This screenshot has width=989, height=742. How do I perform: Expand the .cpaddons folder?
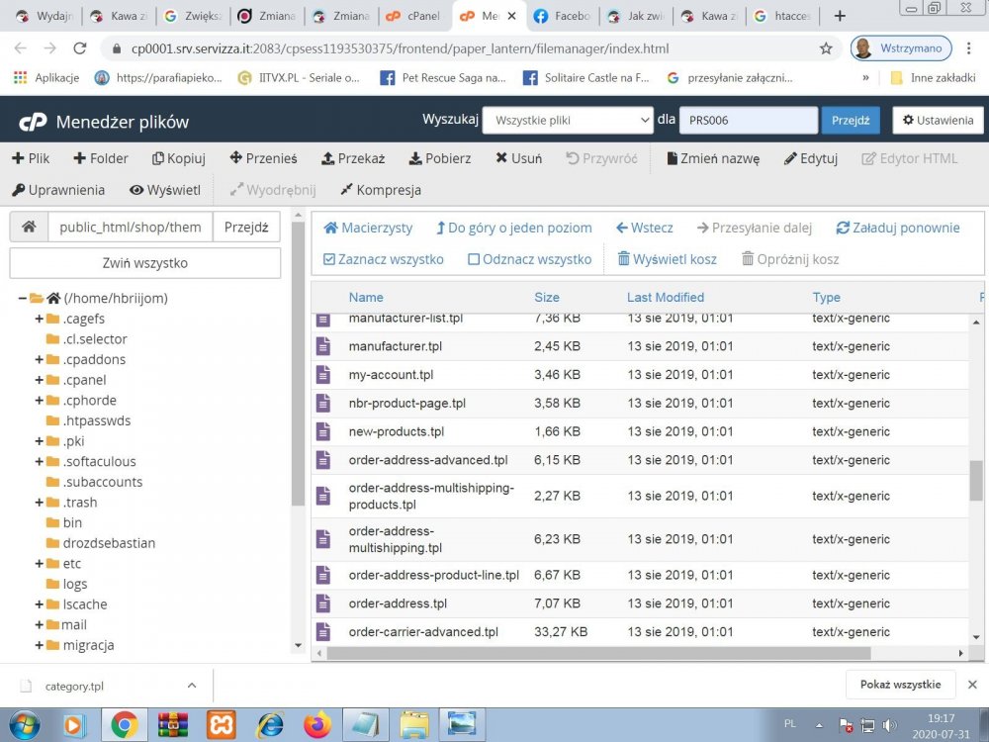tap(40, 360)
